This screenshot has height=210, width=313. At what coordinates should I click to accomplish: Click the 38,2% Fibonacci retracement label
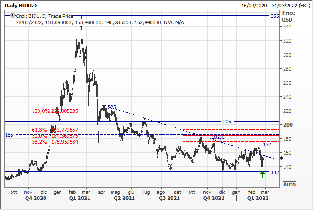[40, 142]
